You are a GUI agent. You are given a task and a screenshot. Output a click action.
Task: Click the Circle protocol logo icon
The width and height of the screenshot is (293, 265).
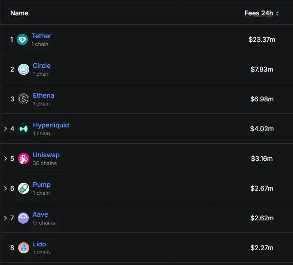pyautogui.click(x=23, y=69)
